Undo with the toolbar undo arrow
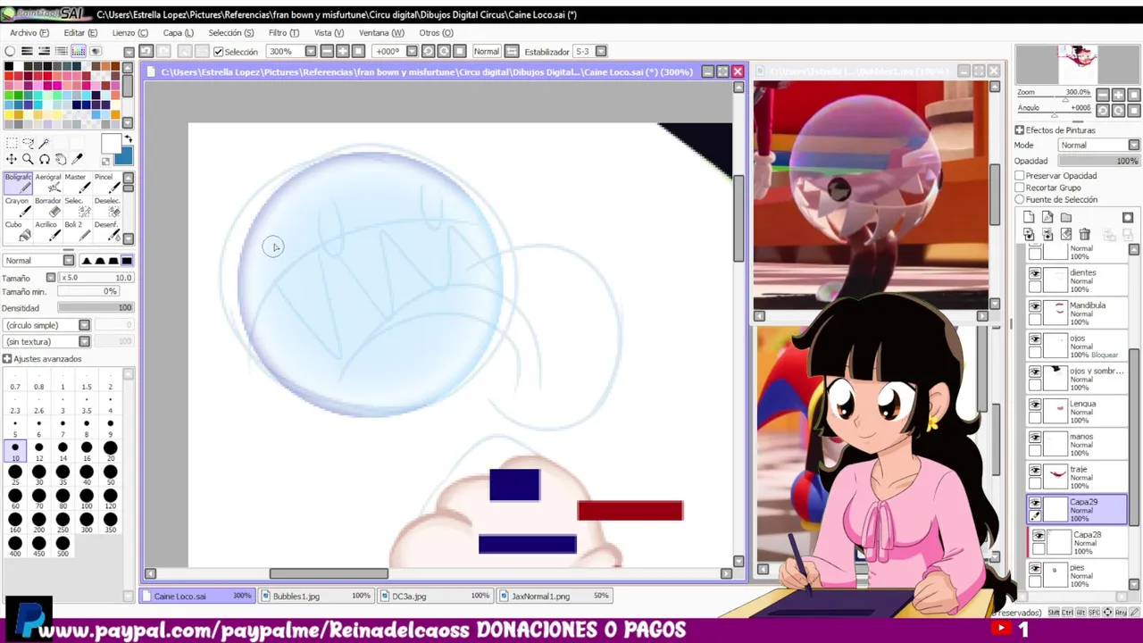The width and height of the screenshot is (1143, 643). tap(146, 51)
